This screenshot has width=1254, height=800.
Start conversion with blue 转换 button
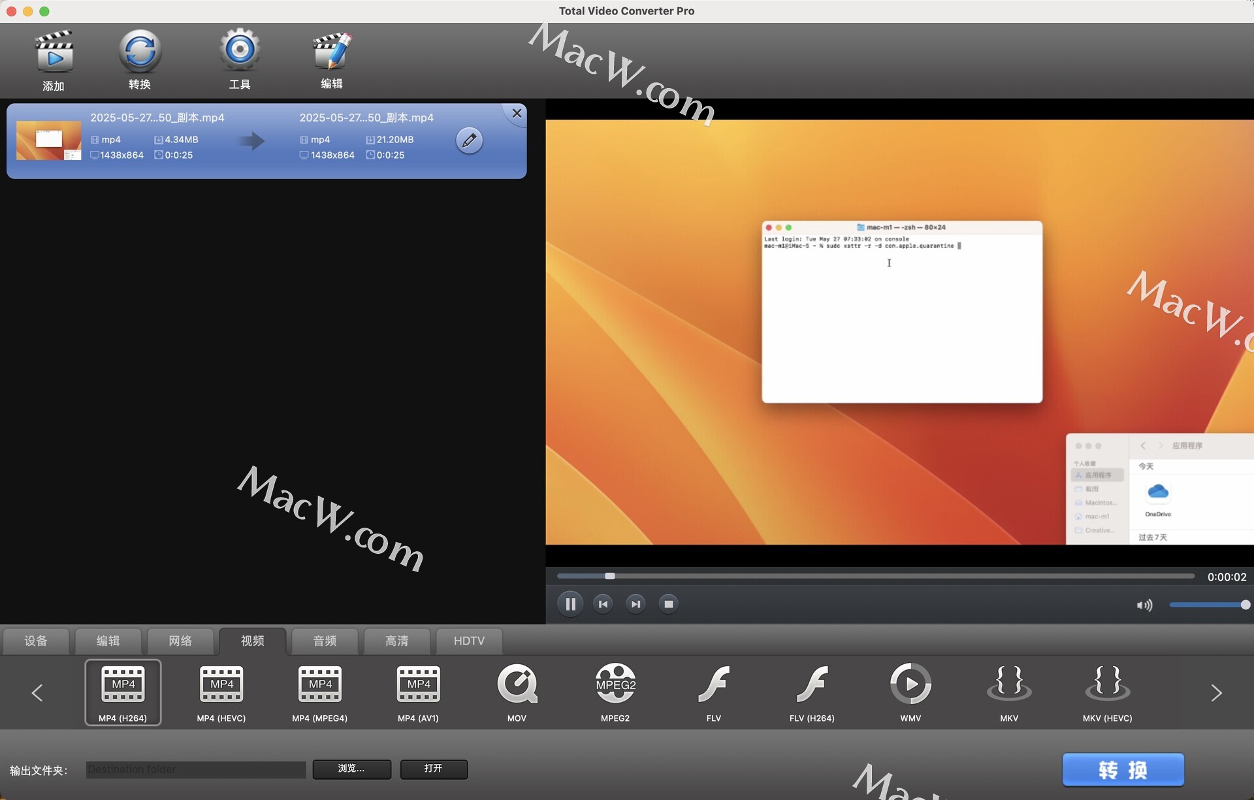[x=1123, y=770]
